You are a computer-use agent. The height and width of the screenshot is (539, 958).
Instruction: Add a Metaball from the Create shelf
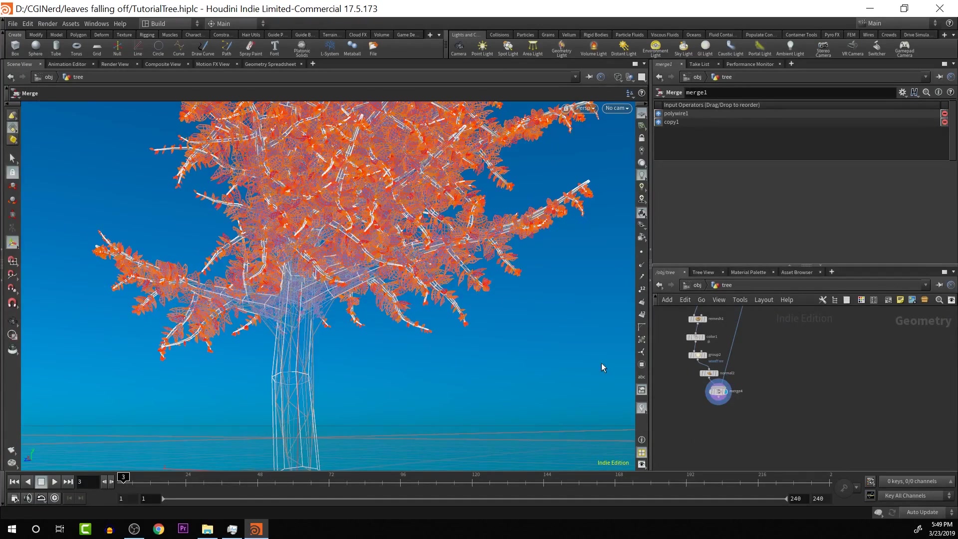(x=352, y=48)
